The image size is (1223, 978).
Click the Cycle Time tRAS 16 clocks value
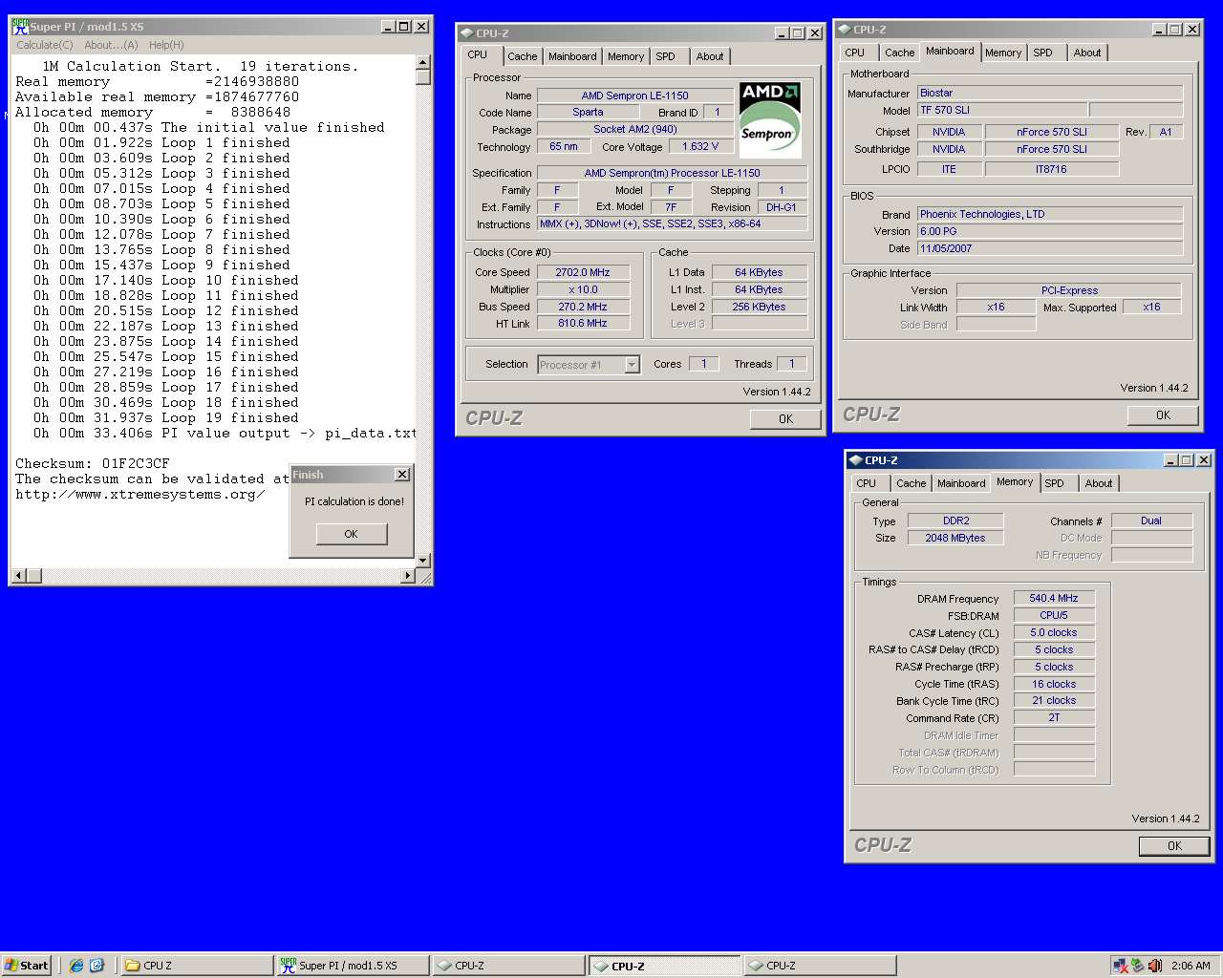[1054, 684]
